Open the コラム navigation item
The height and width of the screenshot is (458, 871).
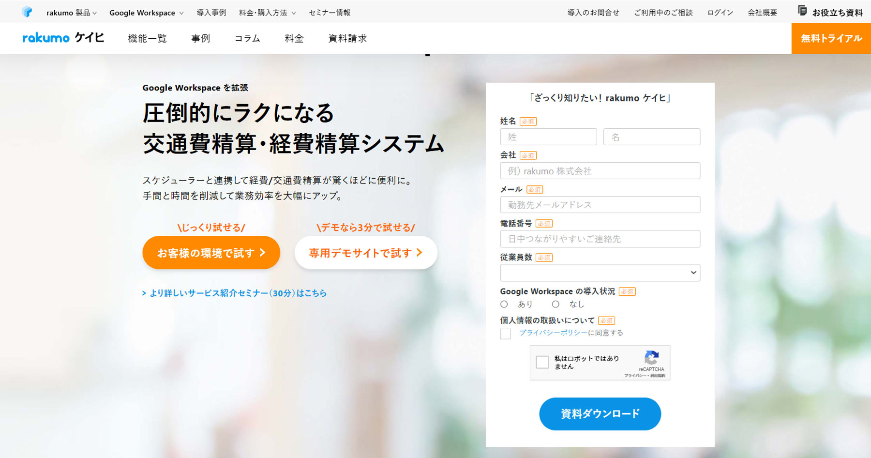247,38
